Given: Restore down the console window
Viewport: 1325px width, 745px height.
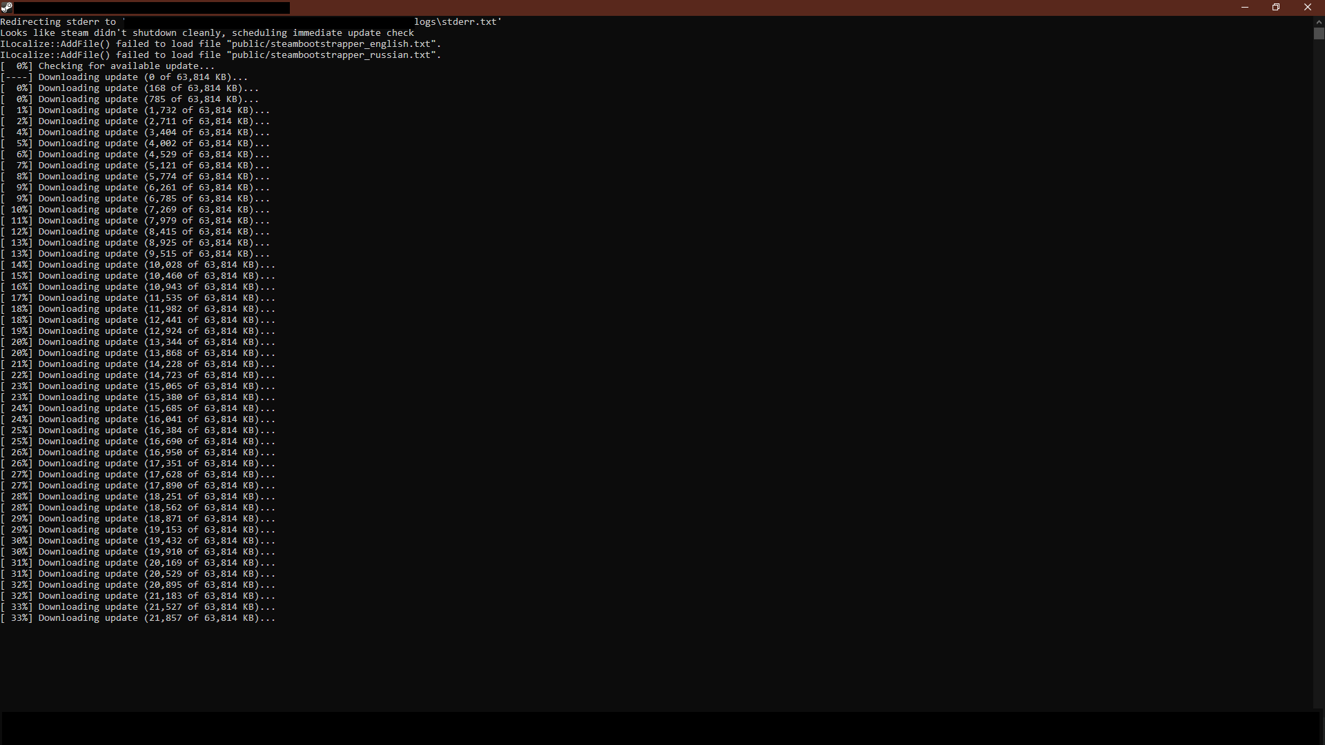Looking at the screenshot, I should 1276,8.
